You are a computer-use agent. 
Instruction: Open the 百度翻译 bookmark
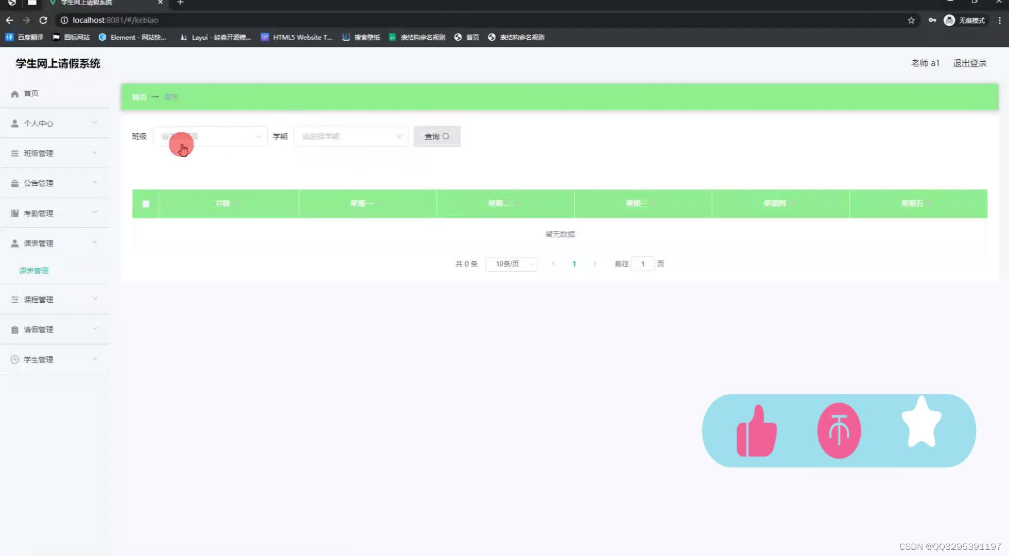pyautogui.click(x=25, y=37)
